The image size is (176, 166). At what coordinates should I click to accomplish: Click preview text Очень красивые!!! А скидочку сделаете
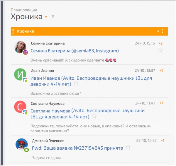tap(73, 60)
